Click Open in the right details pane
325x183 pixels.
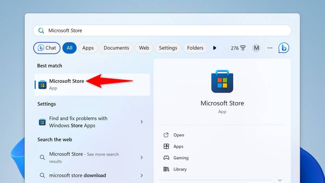click(178, 135)
